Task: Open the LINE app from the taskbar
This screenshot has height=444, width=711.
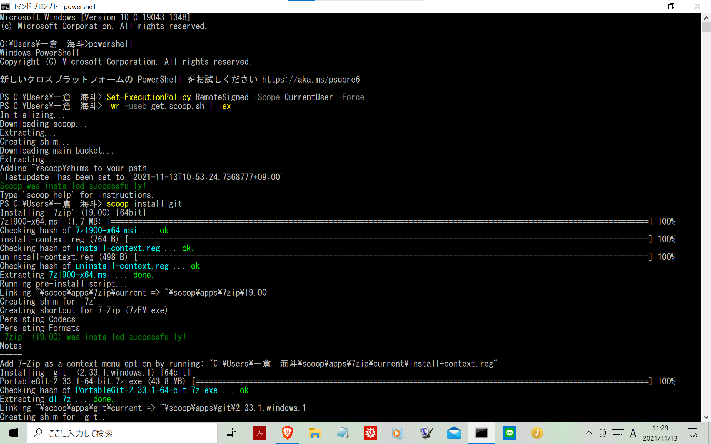Action: point(510,433)
